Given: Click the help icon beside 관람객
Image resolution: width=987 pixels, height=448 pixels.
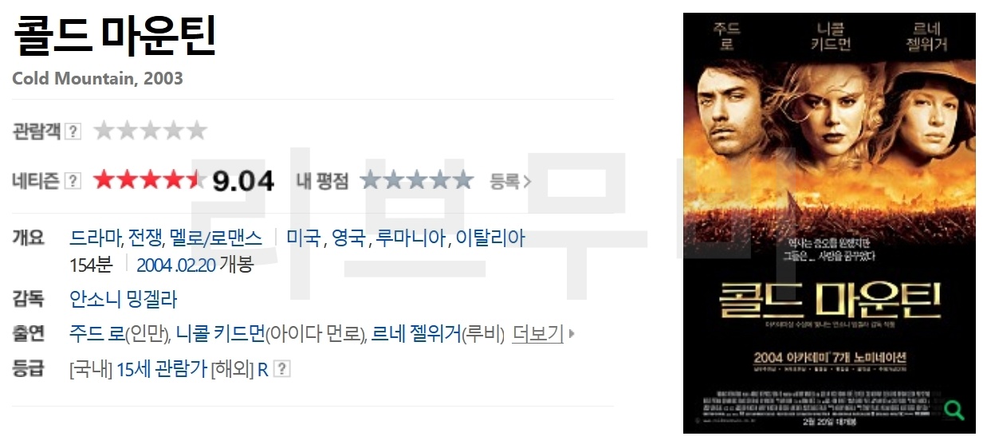Looking at the screenshot, I should pos(73,132).
